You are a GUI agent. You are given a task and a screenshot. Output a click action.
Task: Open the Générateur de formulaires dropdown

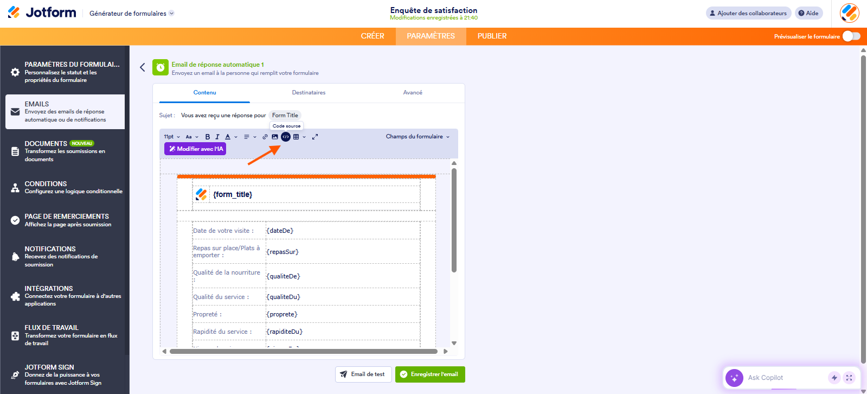click(x=132, y=14)
